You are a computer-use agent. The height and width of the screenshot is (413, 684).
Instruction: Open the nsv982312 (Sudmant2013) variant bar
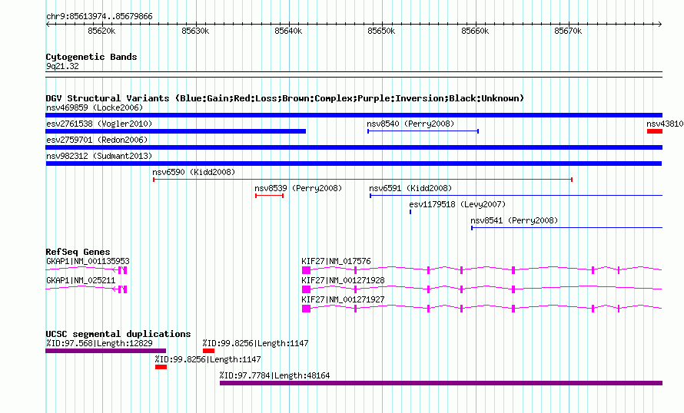354,164
